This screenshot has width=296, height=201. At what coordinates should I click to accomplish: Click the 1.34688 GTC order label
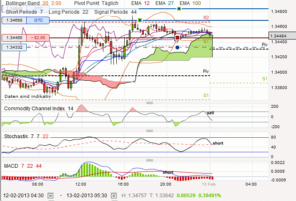pos(26,20)
